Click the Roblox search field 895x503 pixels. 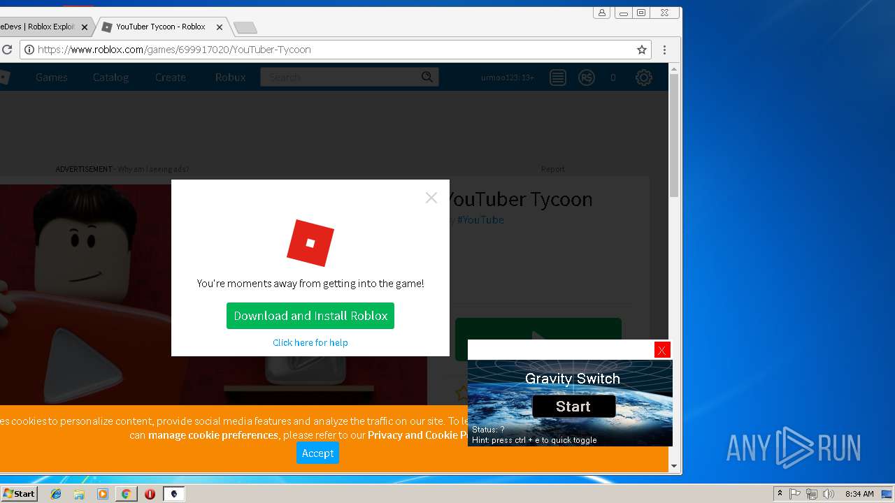[341, 77]
